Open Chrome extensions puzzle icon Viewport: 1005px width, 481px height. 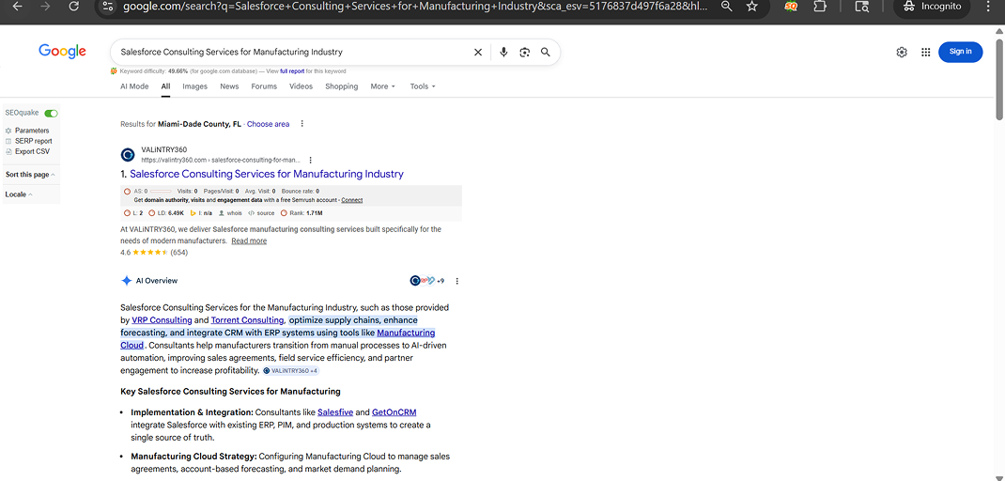820,7
